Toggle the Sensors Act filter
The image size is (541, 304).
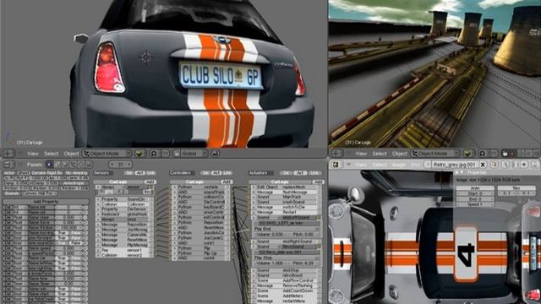click(x=139, y=172)
